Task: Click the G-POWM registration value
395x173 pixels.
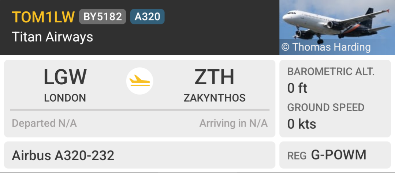Action: click(339, 155)
